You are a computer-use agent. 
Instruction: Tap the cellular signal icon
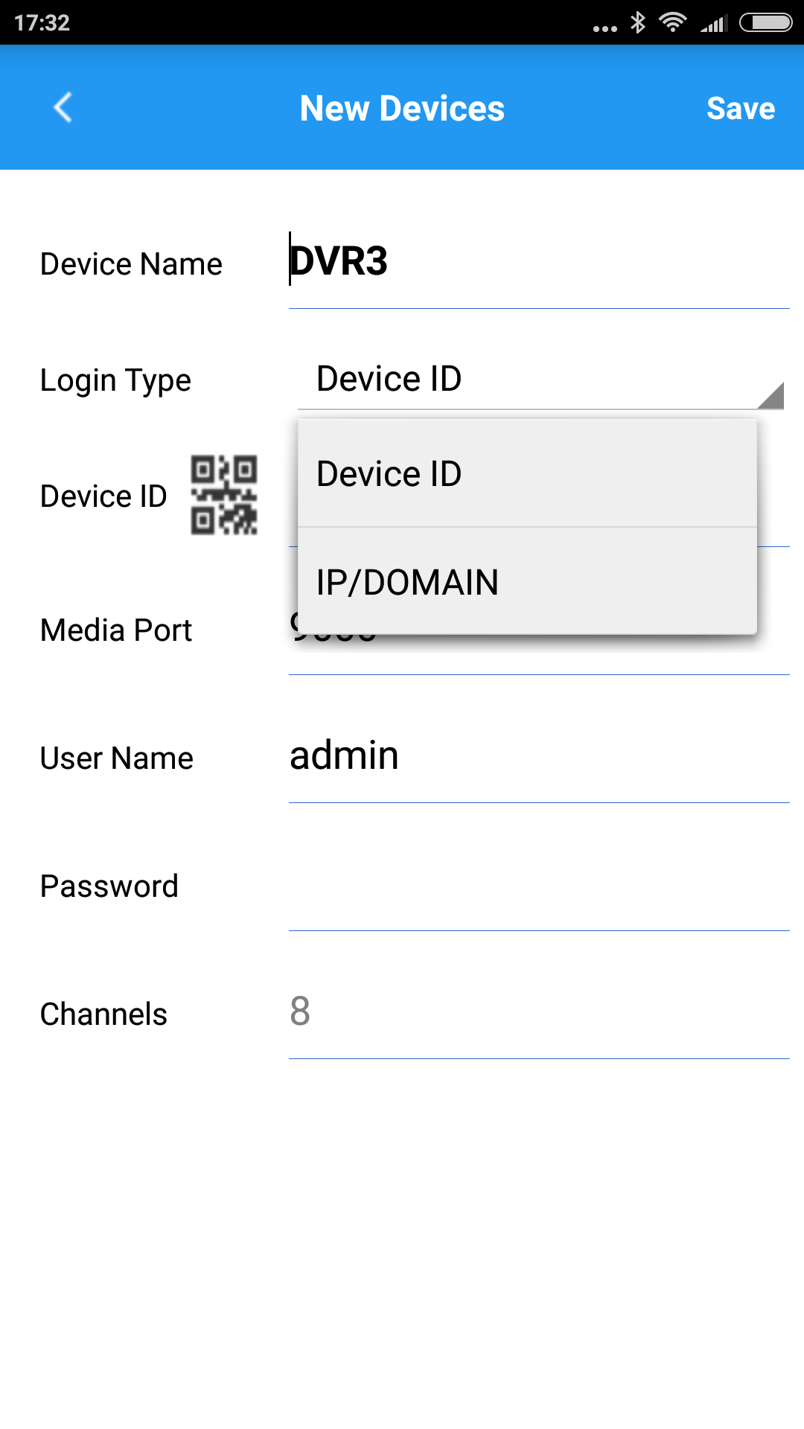(x=712, y=24)
